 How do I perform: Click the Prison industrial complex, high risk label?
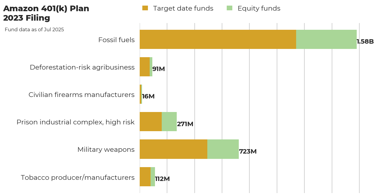(76, 122)
